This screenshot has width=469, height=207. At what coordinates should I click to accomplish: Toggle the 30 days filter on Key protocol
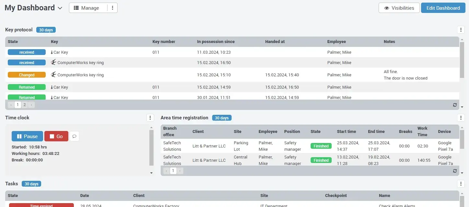point(46,29)
